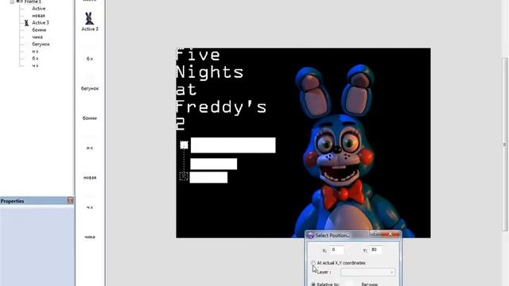Select 'бонни' object in the object list
The width and height of the screenshot is (509, 286).
tap(90, 118)
